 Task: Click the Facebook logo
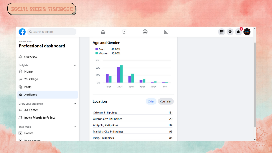[x=22, y=32]
